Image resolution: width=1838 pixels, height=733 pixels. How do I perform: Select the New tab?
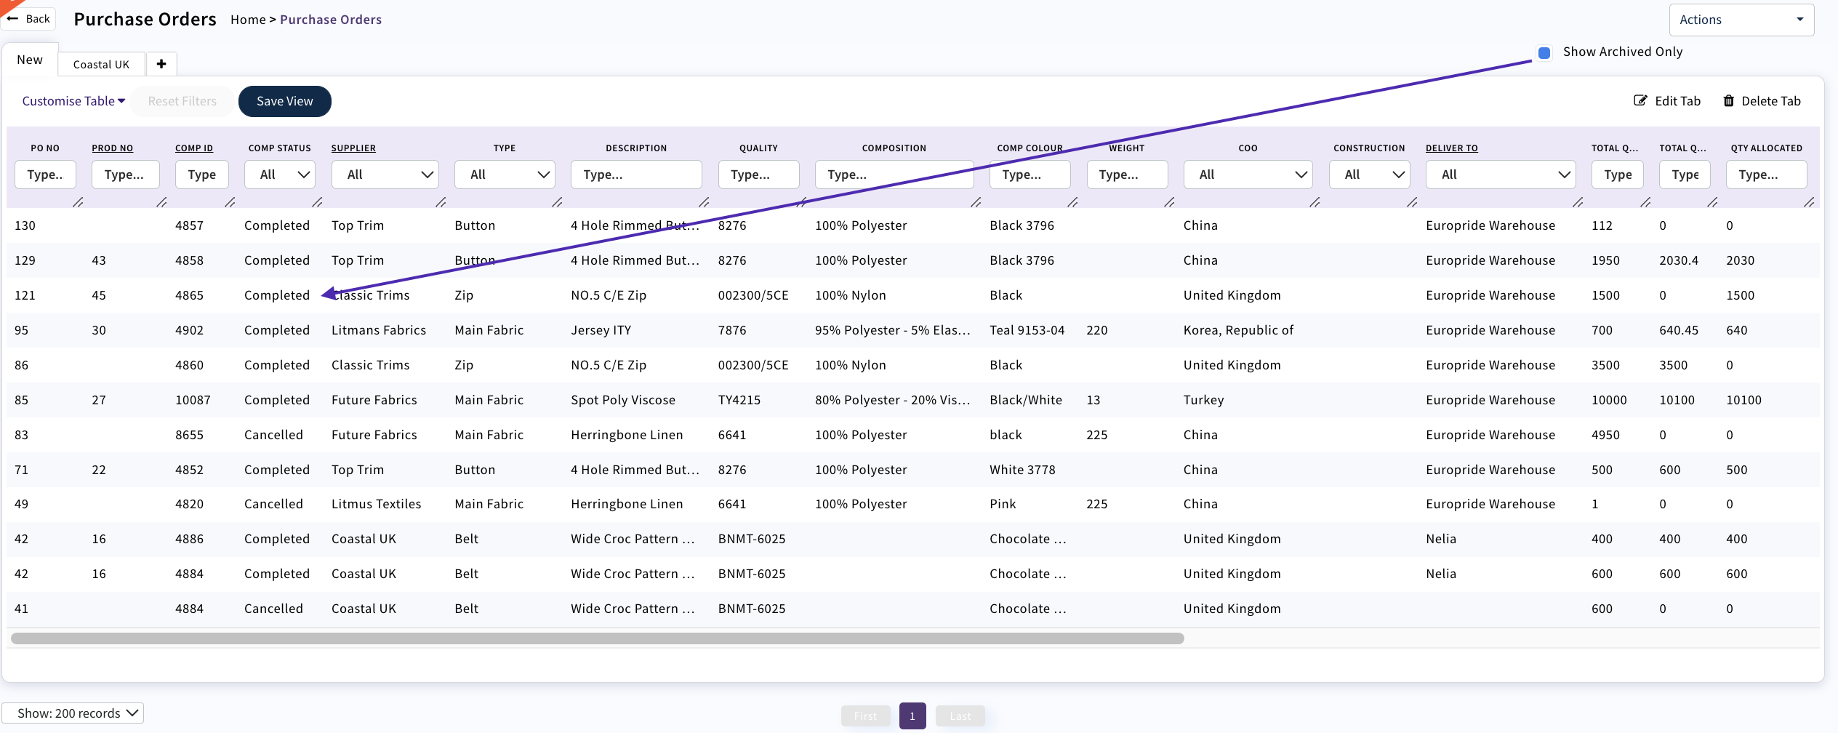pyautogui.click(x=30, y=60)
